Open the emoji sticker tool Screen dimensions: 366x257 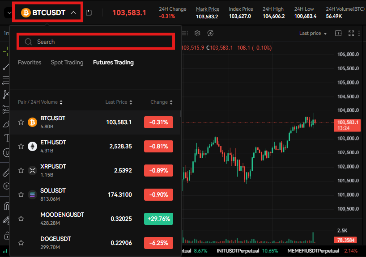pos(6,153)
